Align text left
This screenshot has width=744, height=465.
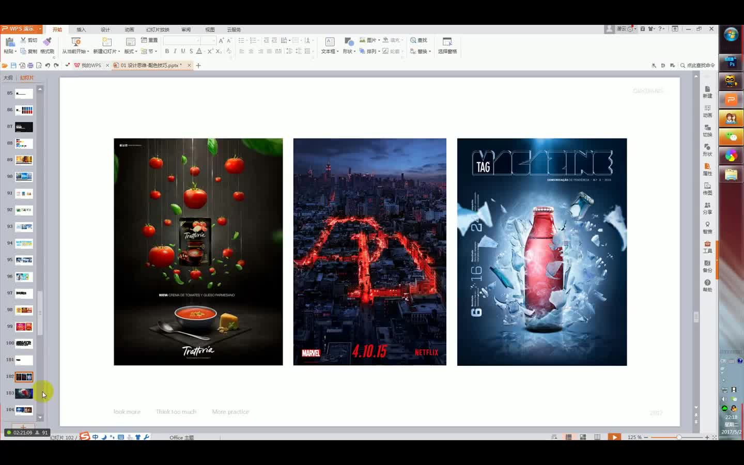tap(242, 51)
